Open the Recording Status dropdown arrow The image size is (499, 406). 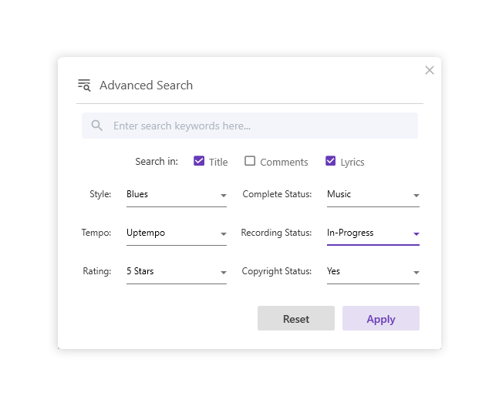pyautogui.click(x=416, y=234)
